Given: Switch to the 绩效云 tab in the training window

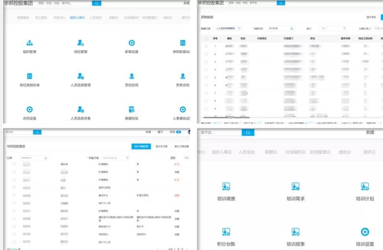Looking at the screenshot, I should click(x=345, y=152).
